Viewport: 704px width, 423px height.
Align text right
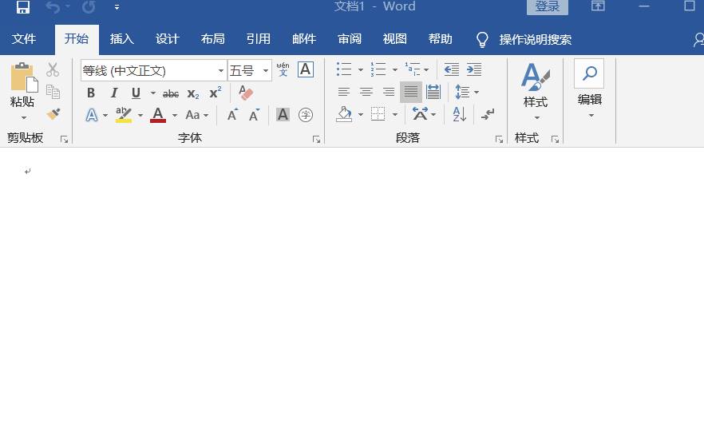coord(389,92)
